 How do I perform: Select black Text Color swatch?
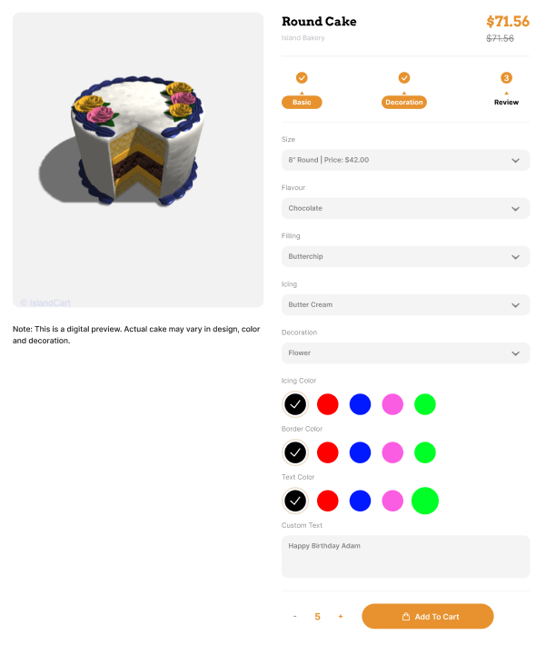(295, 501)
